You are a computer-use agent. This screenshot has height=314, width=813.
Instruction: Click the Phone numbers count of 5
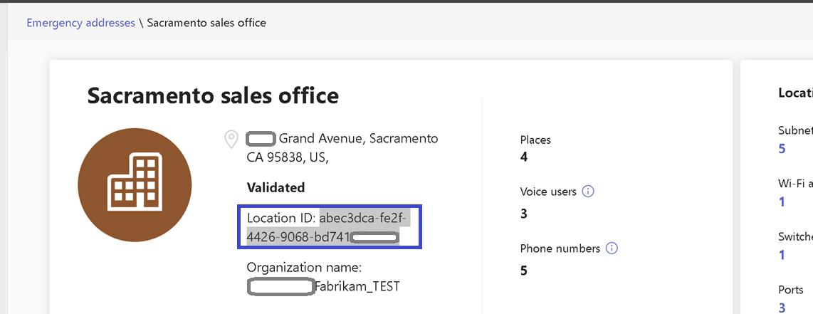(x=524, y=271)
